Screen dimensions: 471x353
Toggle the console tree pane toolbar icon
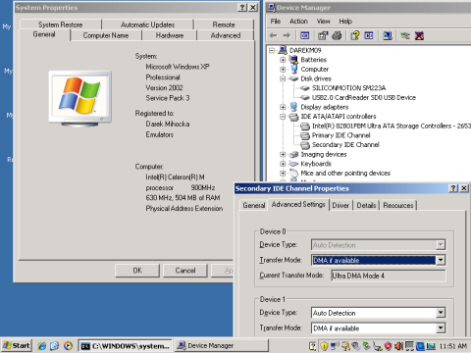305,35
